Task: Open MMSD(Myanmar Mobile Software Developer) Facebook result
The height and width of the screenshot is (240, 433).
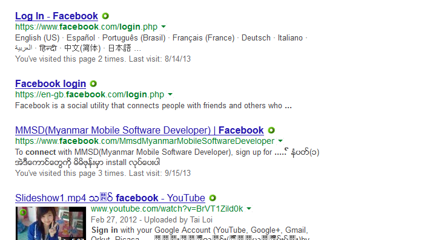Action: (x=139, y=131)
